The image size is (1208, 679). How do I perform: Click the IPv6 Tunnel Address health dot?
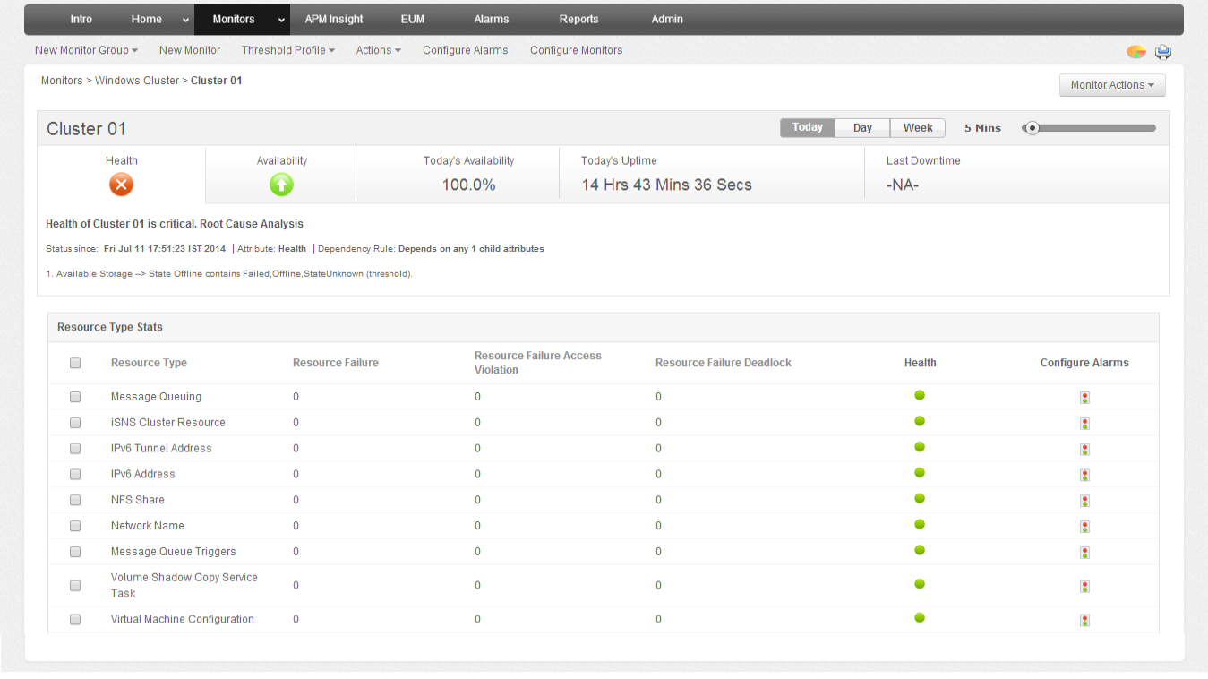tap(920, 447)
